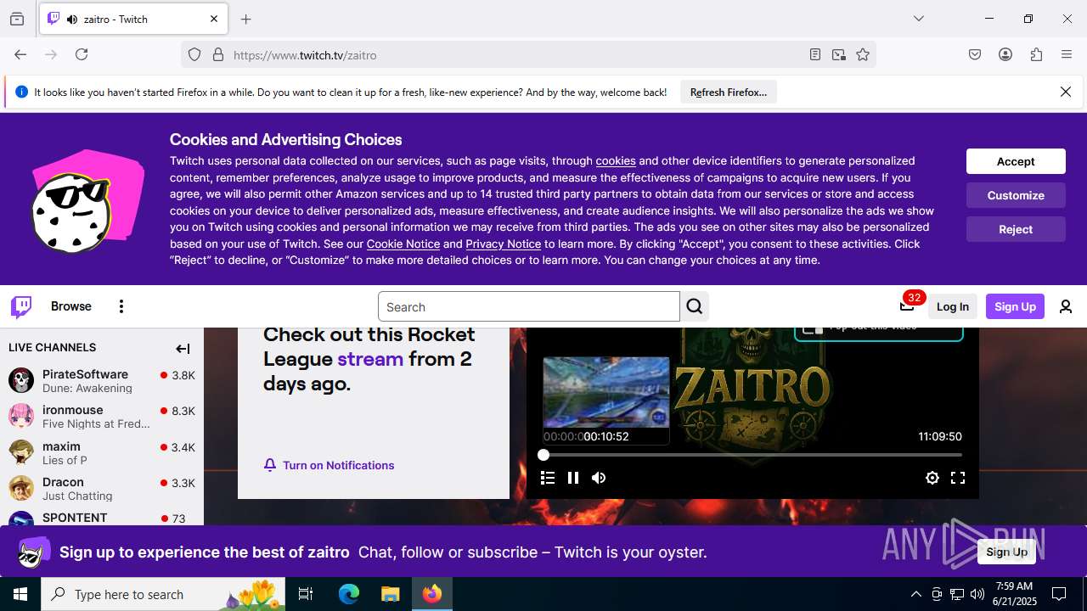
Task: Save page to Pocket
Action: 975,54
